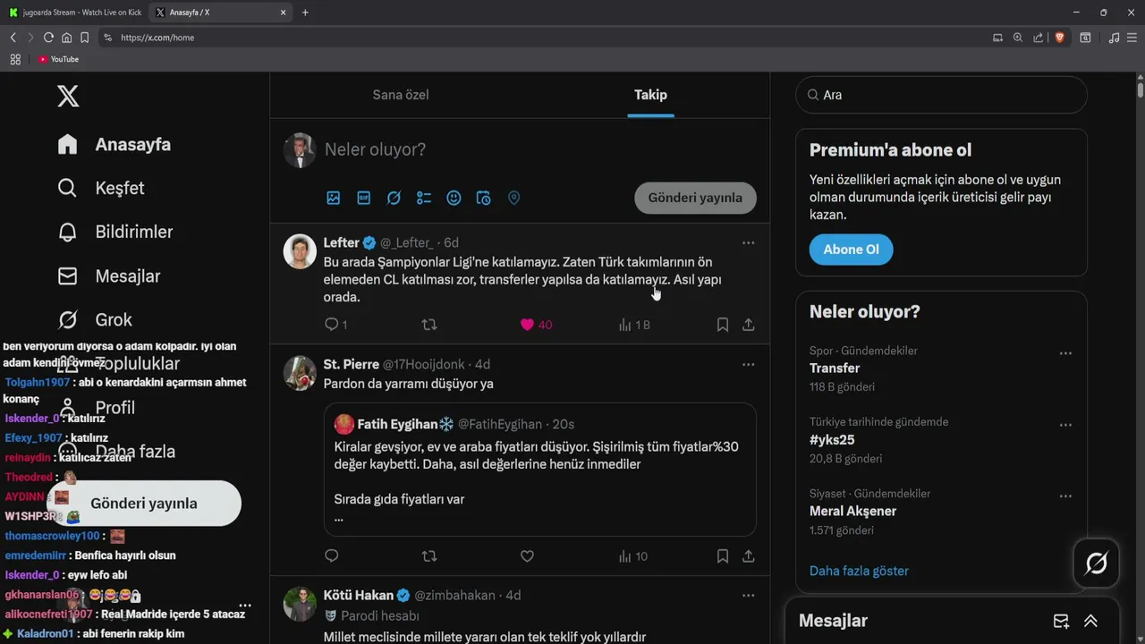
Task: Share St. Pierre's post
Action: click(749, 556)
